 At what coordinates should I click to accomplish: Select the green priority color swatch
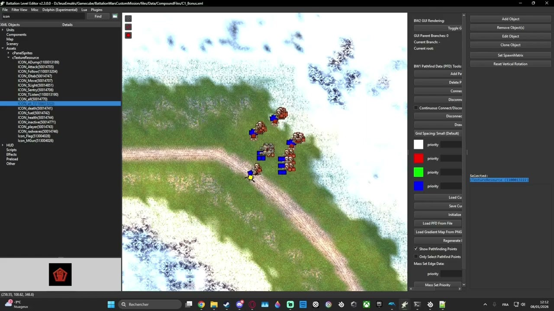tap(419, 172)
